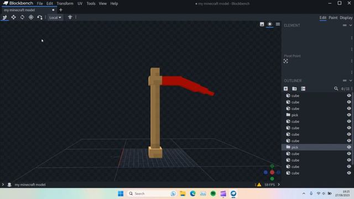Close the my minecraft model tab dot
Screen dimensions: 354x199
pyautogui.click(x=53, y=10)
